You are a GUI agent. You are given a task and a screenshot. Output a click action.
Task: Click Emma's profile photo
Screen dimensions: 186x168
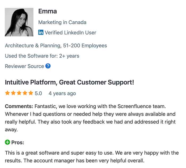click(x=19, y=22)
